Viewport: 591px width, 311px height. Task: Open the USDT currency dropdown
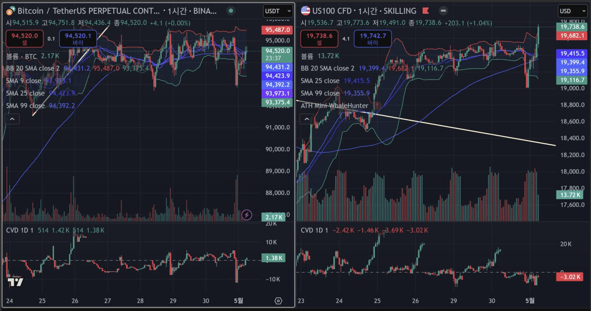278,11
